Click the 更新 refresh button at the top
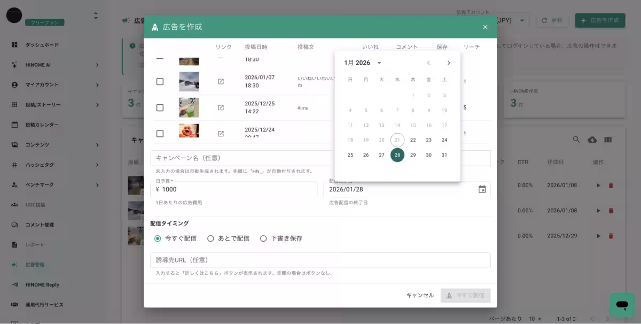641x324 pixels. [551, 20]
